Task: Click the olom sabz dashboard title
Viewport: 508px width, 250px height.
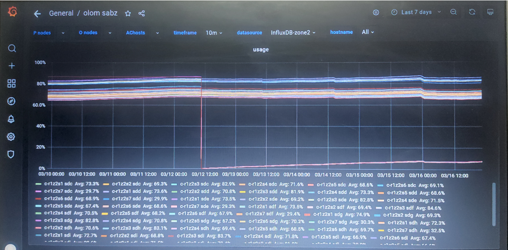Action: (x=100, y=13)
